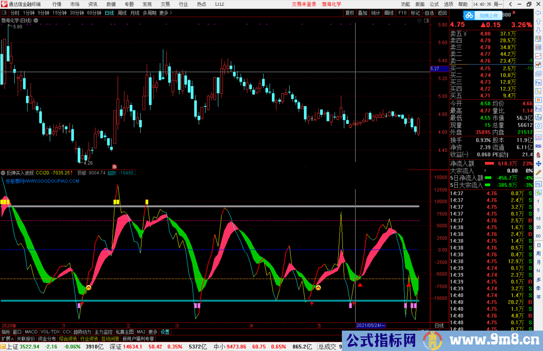Screen dimensions: 543x351
Task: Click -自选 to toggle watchlist membership
Action: [429, 13]
